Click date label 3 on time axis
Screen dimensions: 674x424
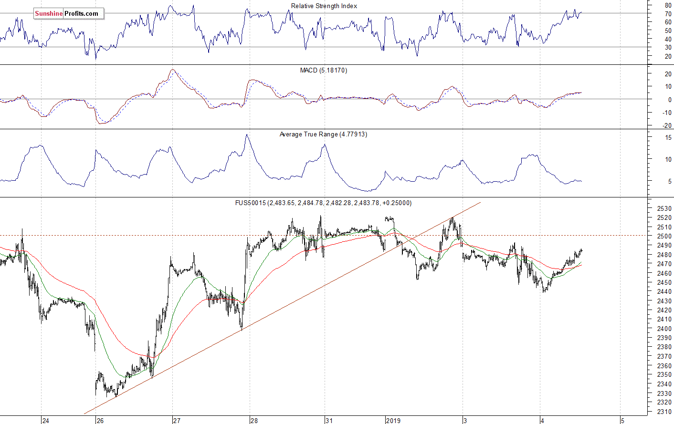(x=465, y=421)
